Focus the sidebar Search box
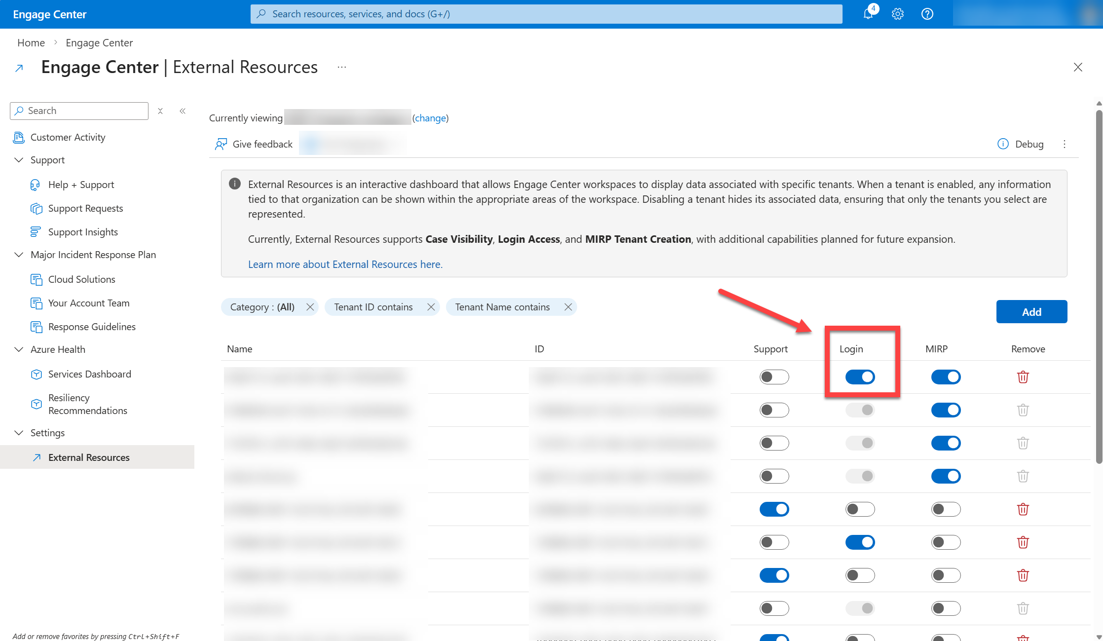 [79, 111]
